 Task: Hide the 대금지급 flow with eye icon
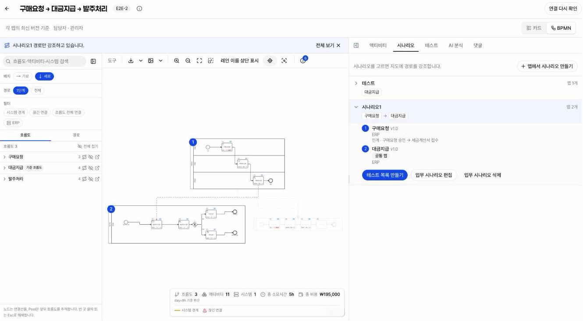click(x=91, y=168)
